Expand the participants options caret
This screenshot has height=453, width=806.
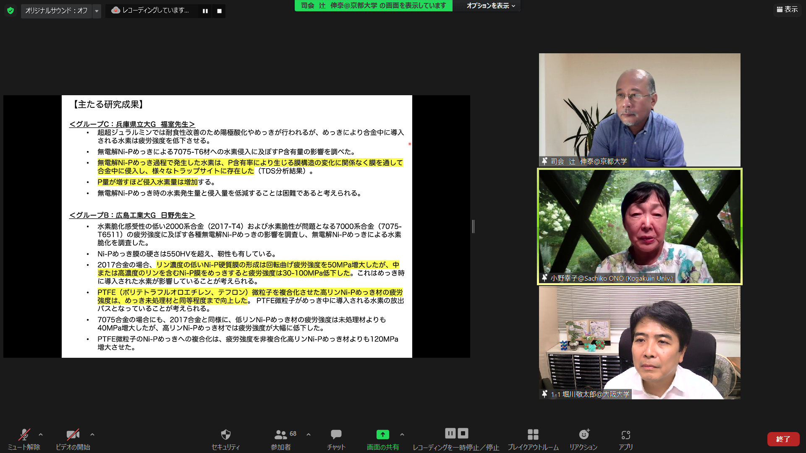309,435
